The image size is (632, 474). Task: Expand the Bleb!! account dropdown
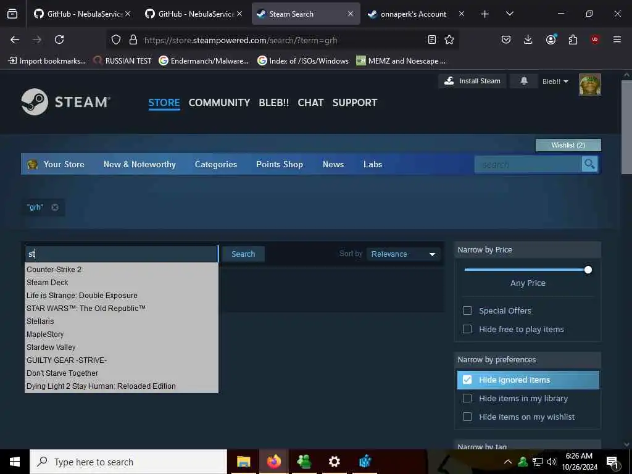click(x=555, y=81)
